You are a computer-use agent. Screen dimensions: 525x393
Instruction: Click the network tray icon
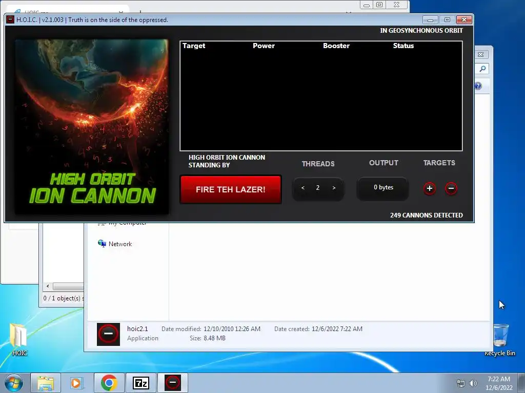(x=461, y=383)
